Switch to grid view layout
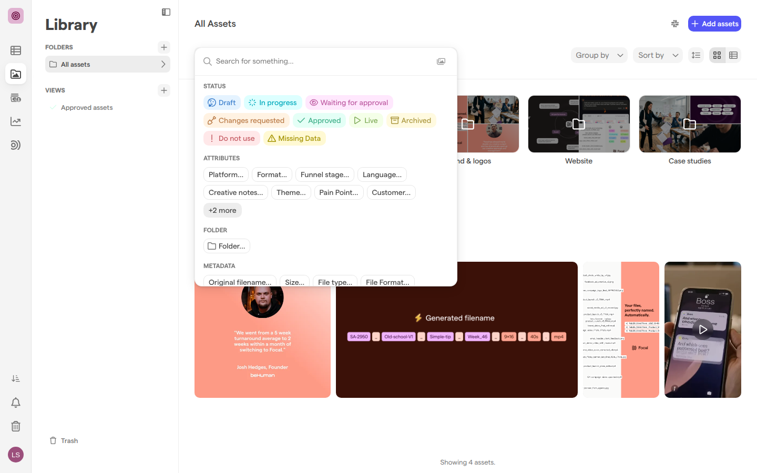The image size is (757, 473). pyautogui.click(x=717, y=55)
